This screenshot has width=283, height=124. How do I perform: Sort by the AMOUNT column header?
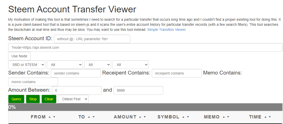(125, 117)
